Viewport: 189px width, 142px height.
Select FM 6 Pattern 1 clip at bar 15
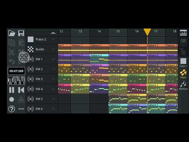[118, 108]
